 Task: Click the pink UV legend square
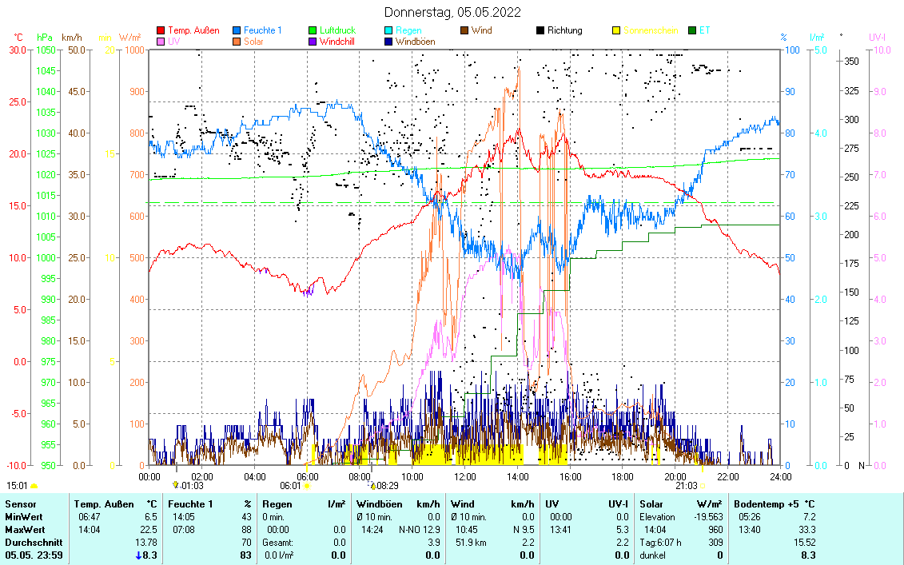pyautogui.click(x=161, y=42)
